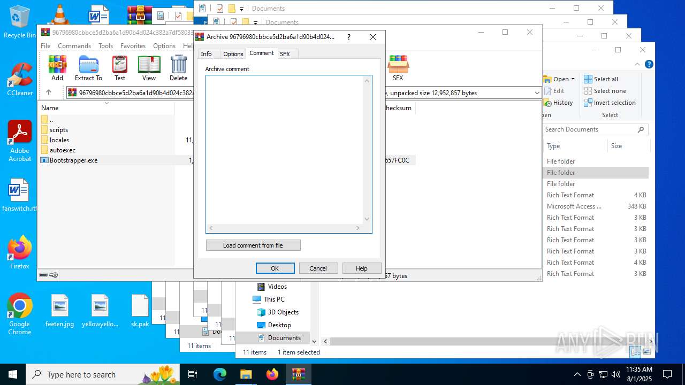Click the volume icon in system tray
This screenshot has height=385, width=685.
coord(616,374)
